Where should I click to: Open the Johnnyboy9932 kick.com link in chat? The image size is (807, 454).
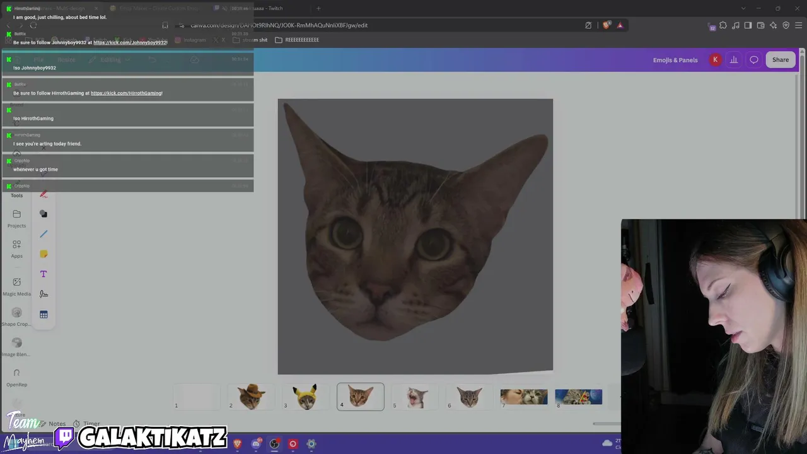tap(131, 42)
